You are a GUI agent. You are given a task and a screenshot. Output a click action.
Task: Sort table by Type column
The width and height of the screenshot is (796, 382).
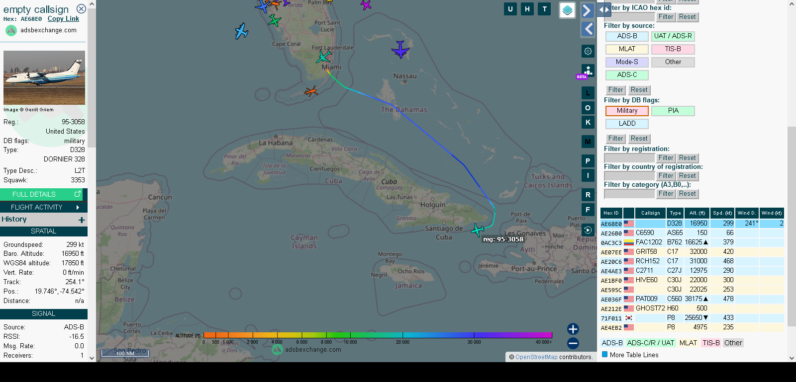tap(675, 213)
